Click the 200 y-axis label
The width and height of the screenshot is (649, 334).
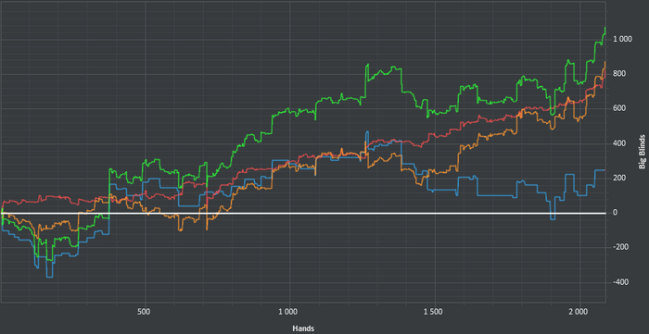pyautogui.click(x=619, y=178)
